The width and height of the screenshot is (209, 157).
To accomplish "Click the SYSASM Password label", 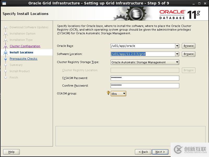I will click(75, 78).
